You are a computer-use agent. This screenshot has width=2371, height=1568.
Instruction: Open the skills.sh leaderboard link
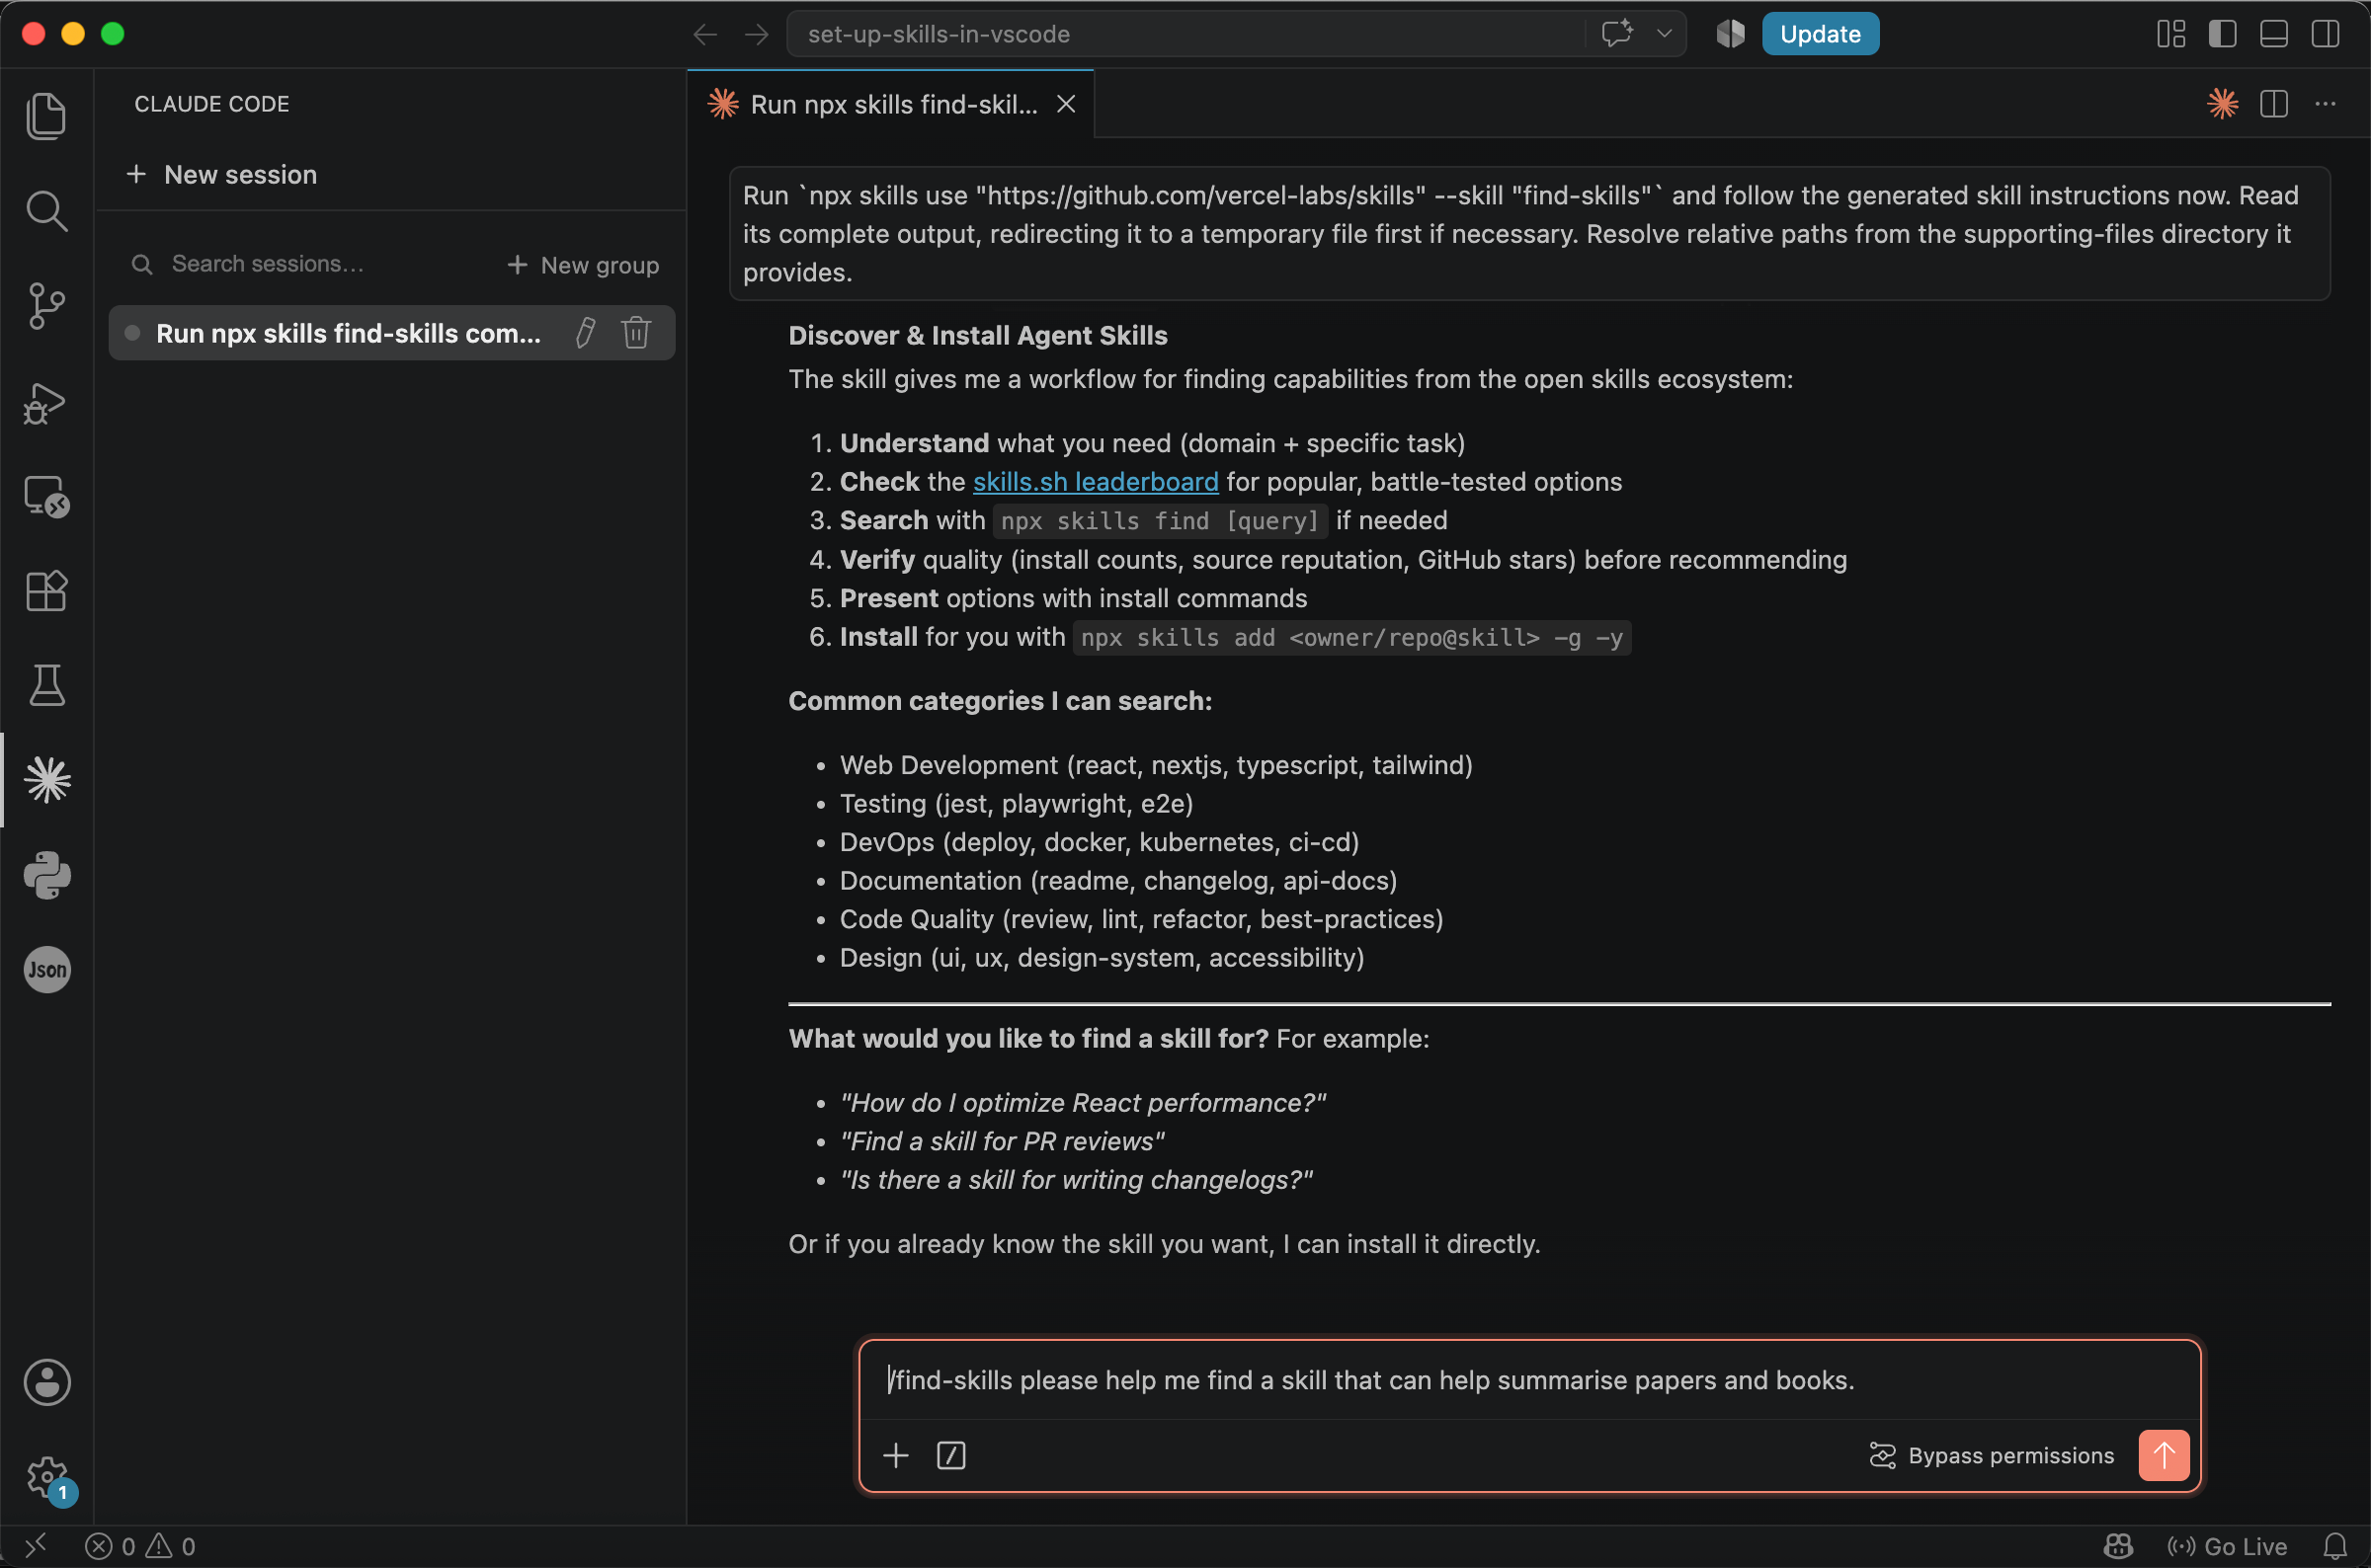click(1096, 482)
